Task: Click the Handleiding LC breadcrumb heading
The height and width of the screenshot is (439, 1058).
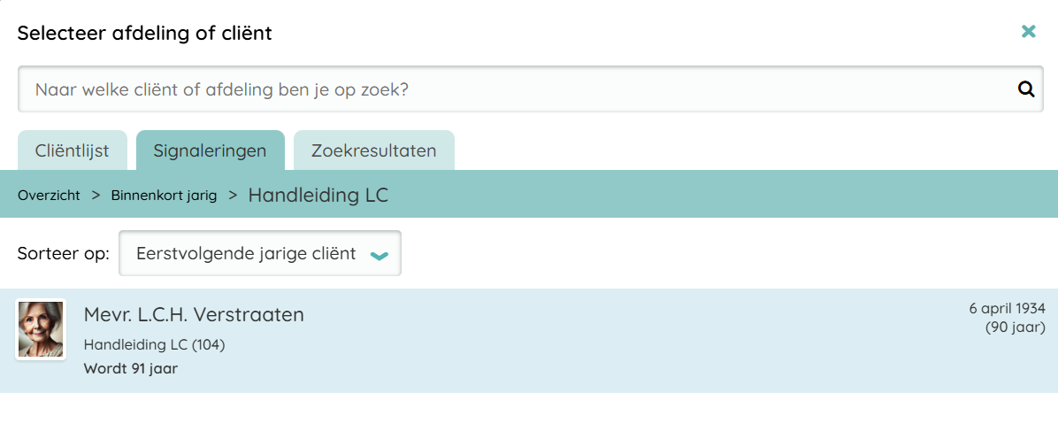Action: (x=318, y=195)
